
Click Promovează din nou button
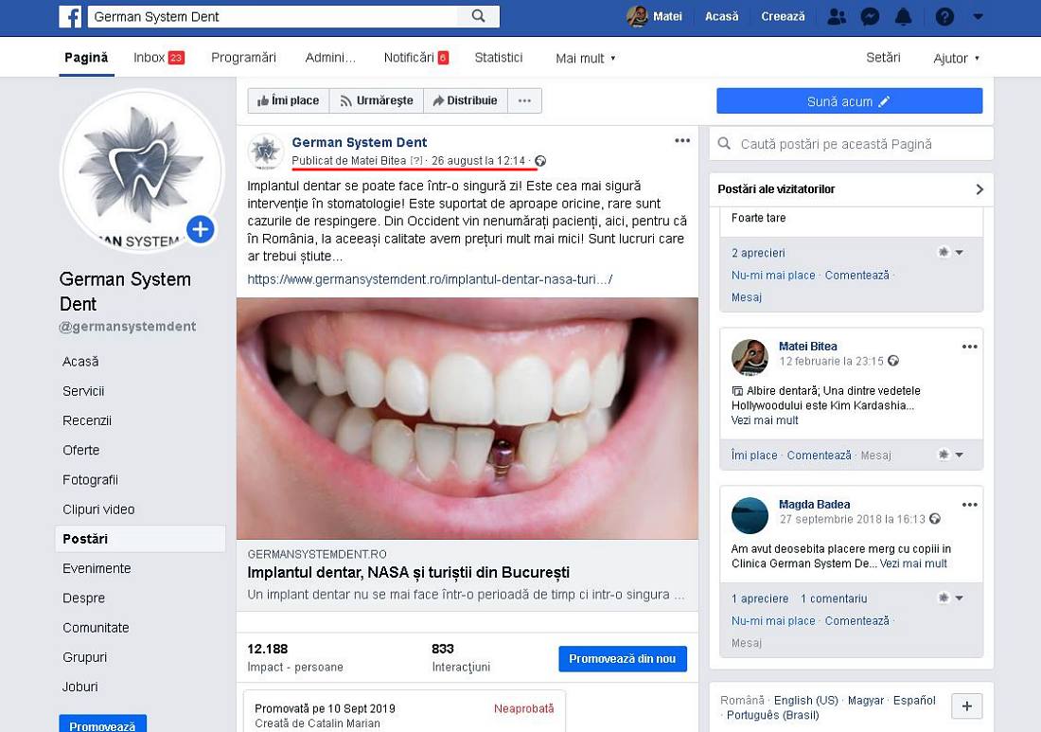tap(622, 659)
